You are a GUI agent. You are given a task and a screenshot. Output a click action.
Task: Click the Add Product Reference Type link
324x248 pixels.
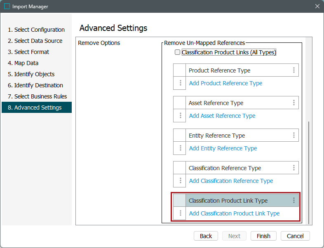(x=225, y=83)
